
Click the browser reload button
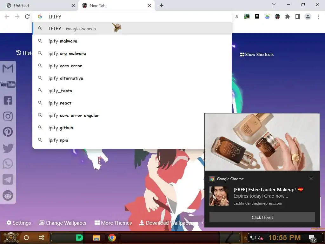coord(27,17)
